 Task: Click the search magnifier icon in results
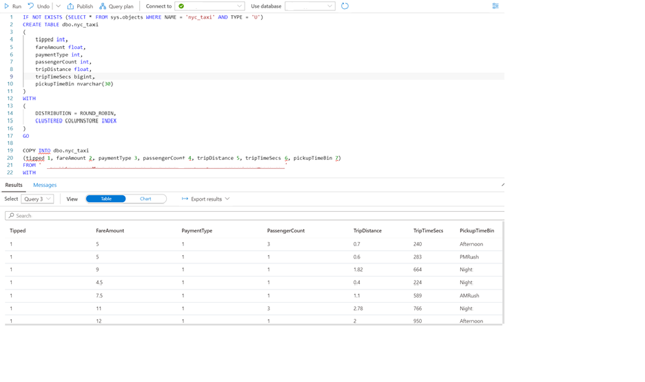point(11,216)
